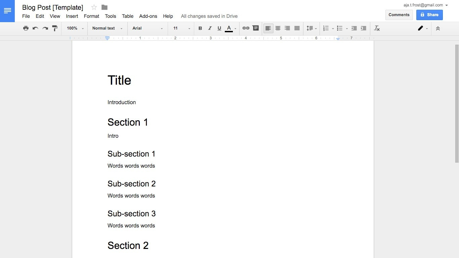The height and width of the screenshot is (258, 459).
Task: Select the paint format tool
Action: point(55,28)
